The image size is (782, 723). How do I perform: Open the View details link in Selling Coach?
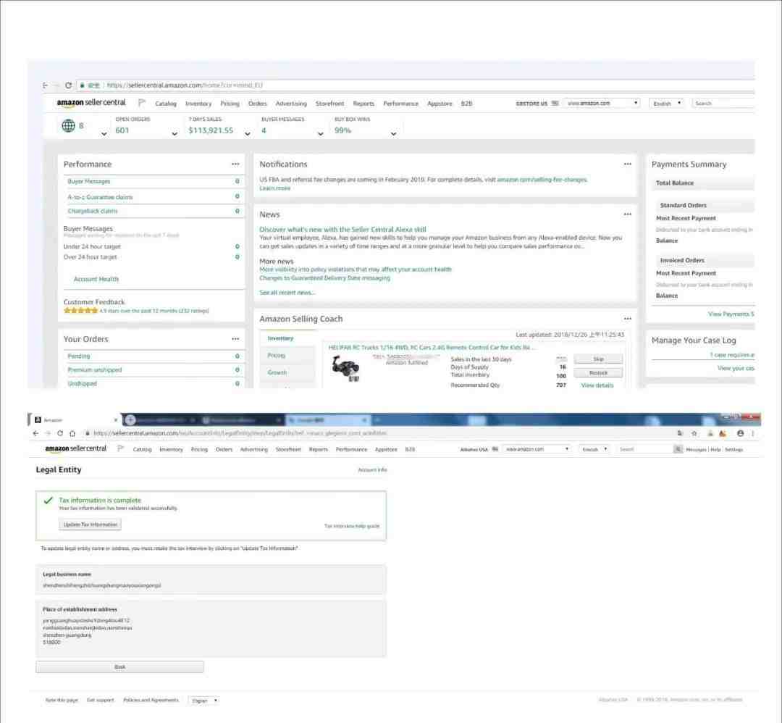597,385
